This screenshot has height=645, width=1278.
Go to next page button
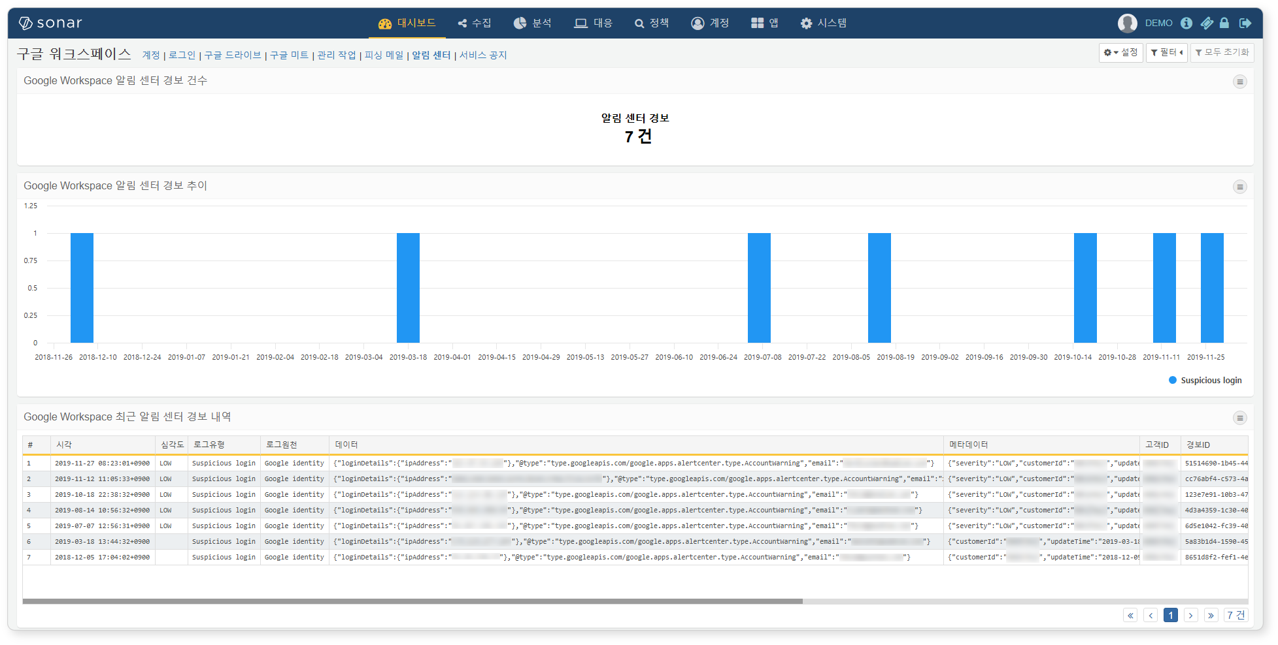(x=1191, y=615)
